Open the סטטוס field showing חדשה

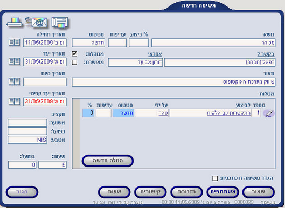(88, 43)
